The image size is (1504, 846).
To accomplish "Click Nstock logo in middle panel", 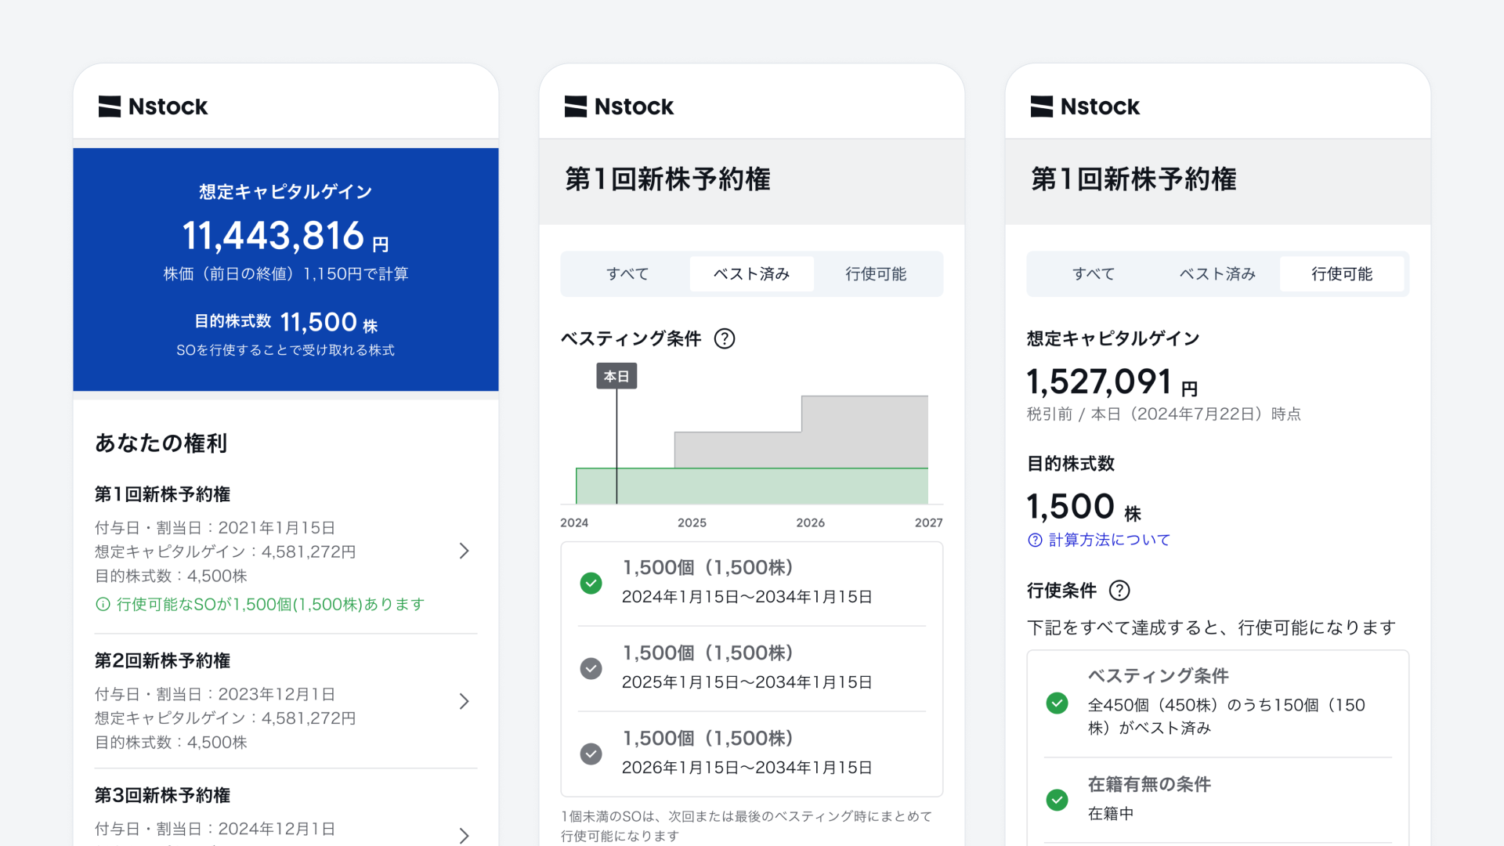I will tap(619, 107).
